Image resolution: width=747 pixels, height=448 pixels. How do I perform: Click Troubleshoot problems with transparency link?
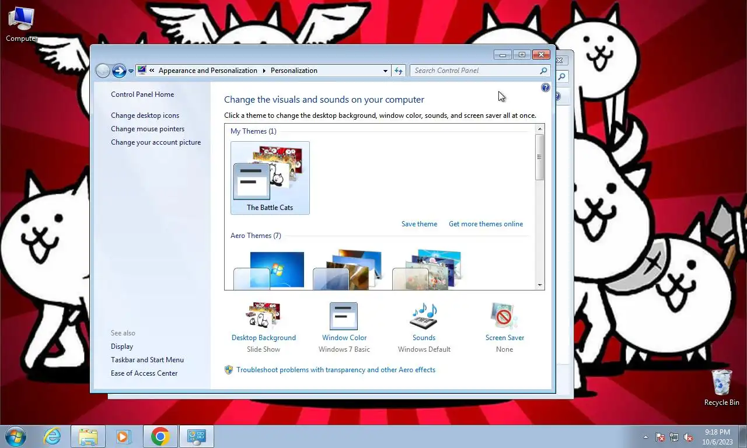(x=336, y=370)
